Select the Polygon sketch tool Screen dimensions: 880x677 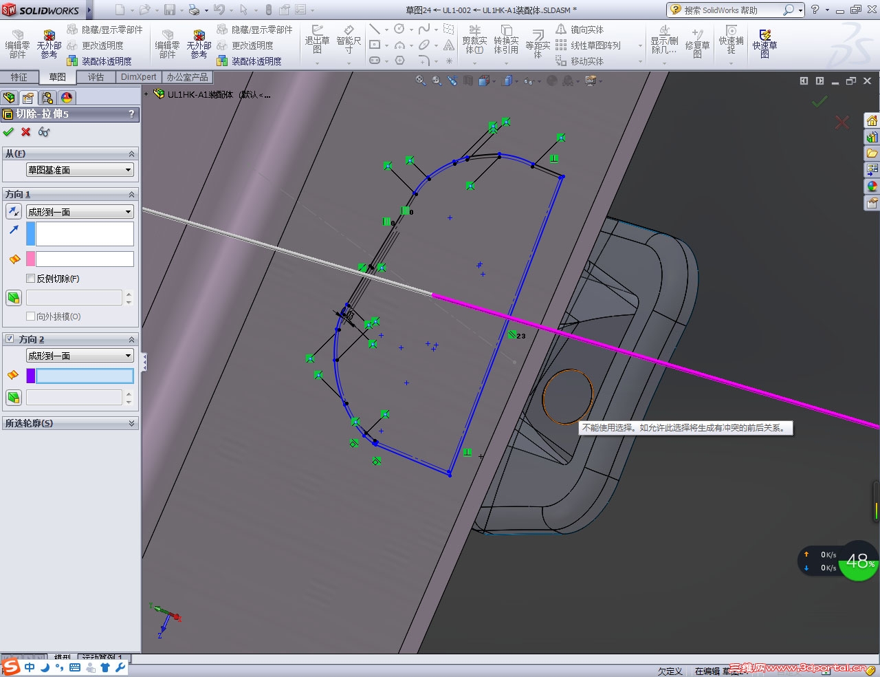pos(399,61)
